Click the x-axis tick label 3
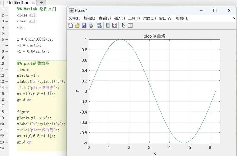Screen dimensions: 237x156 [149, 147]
